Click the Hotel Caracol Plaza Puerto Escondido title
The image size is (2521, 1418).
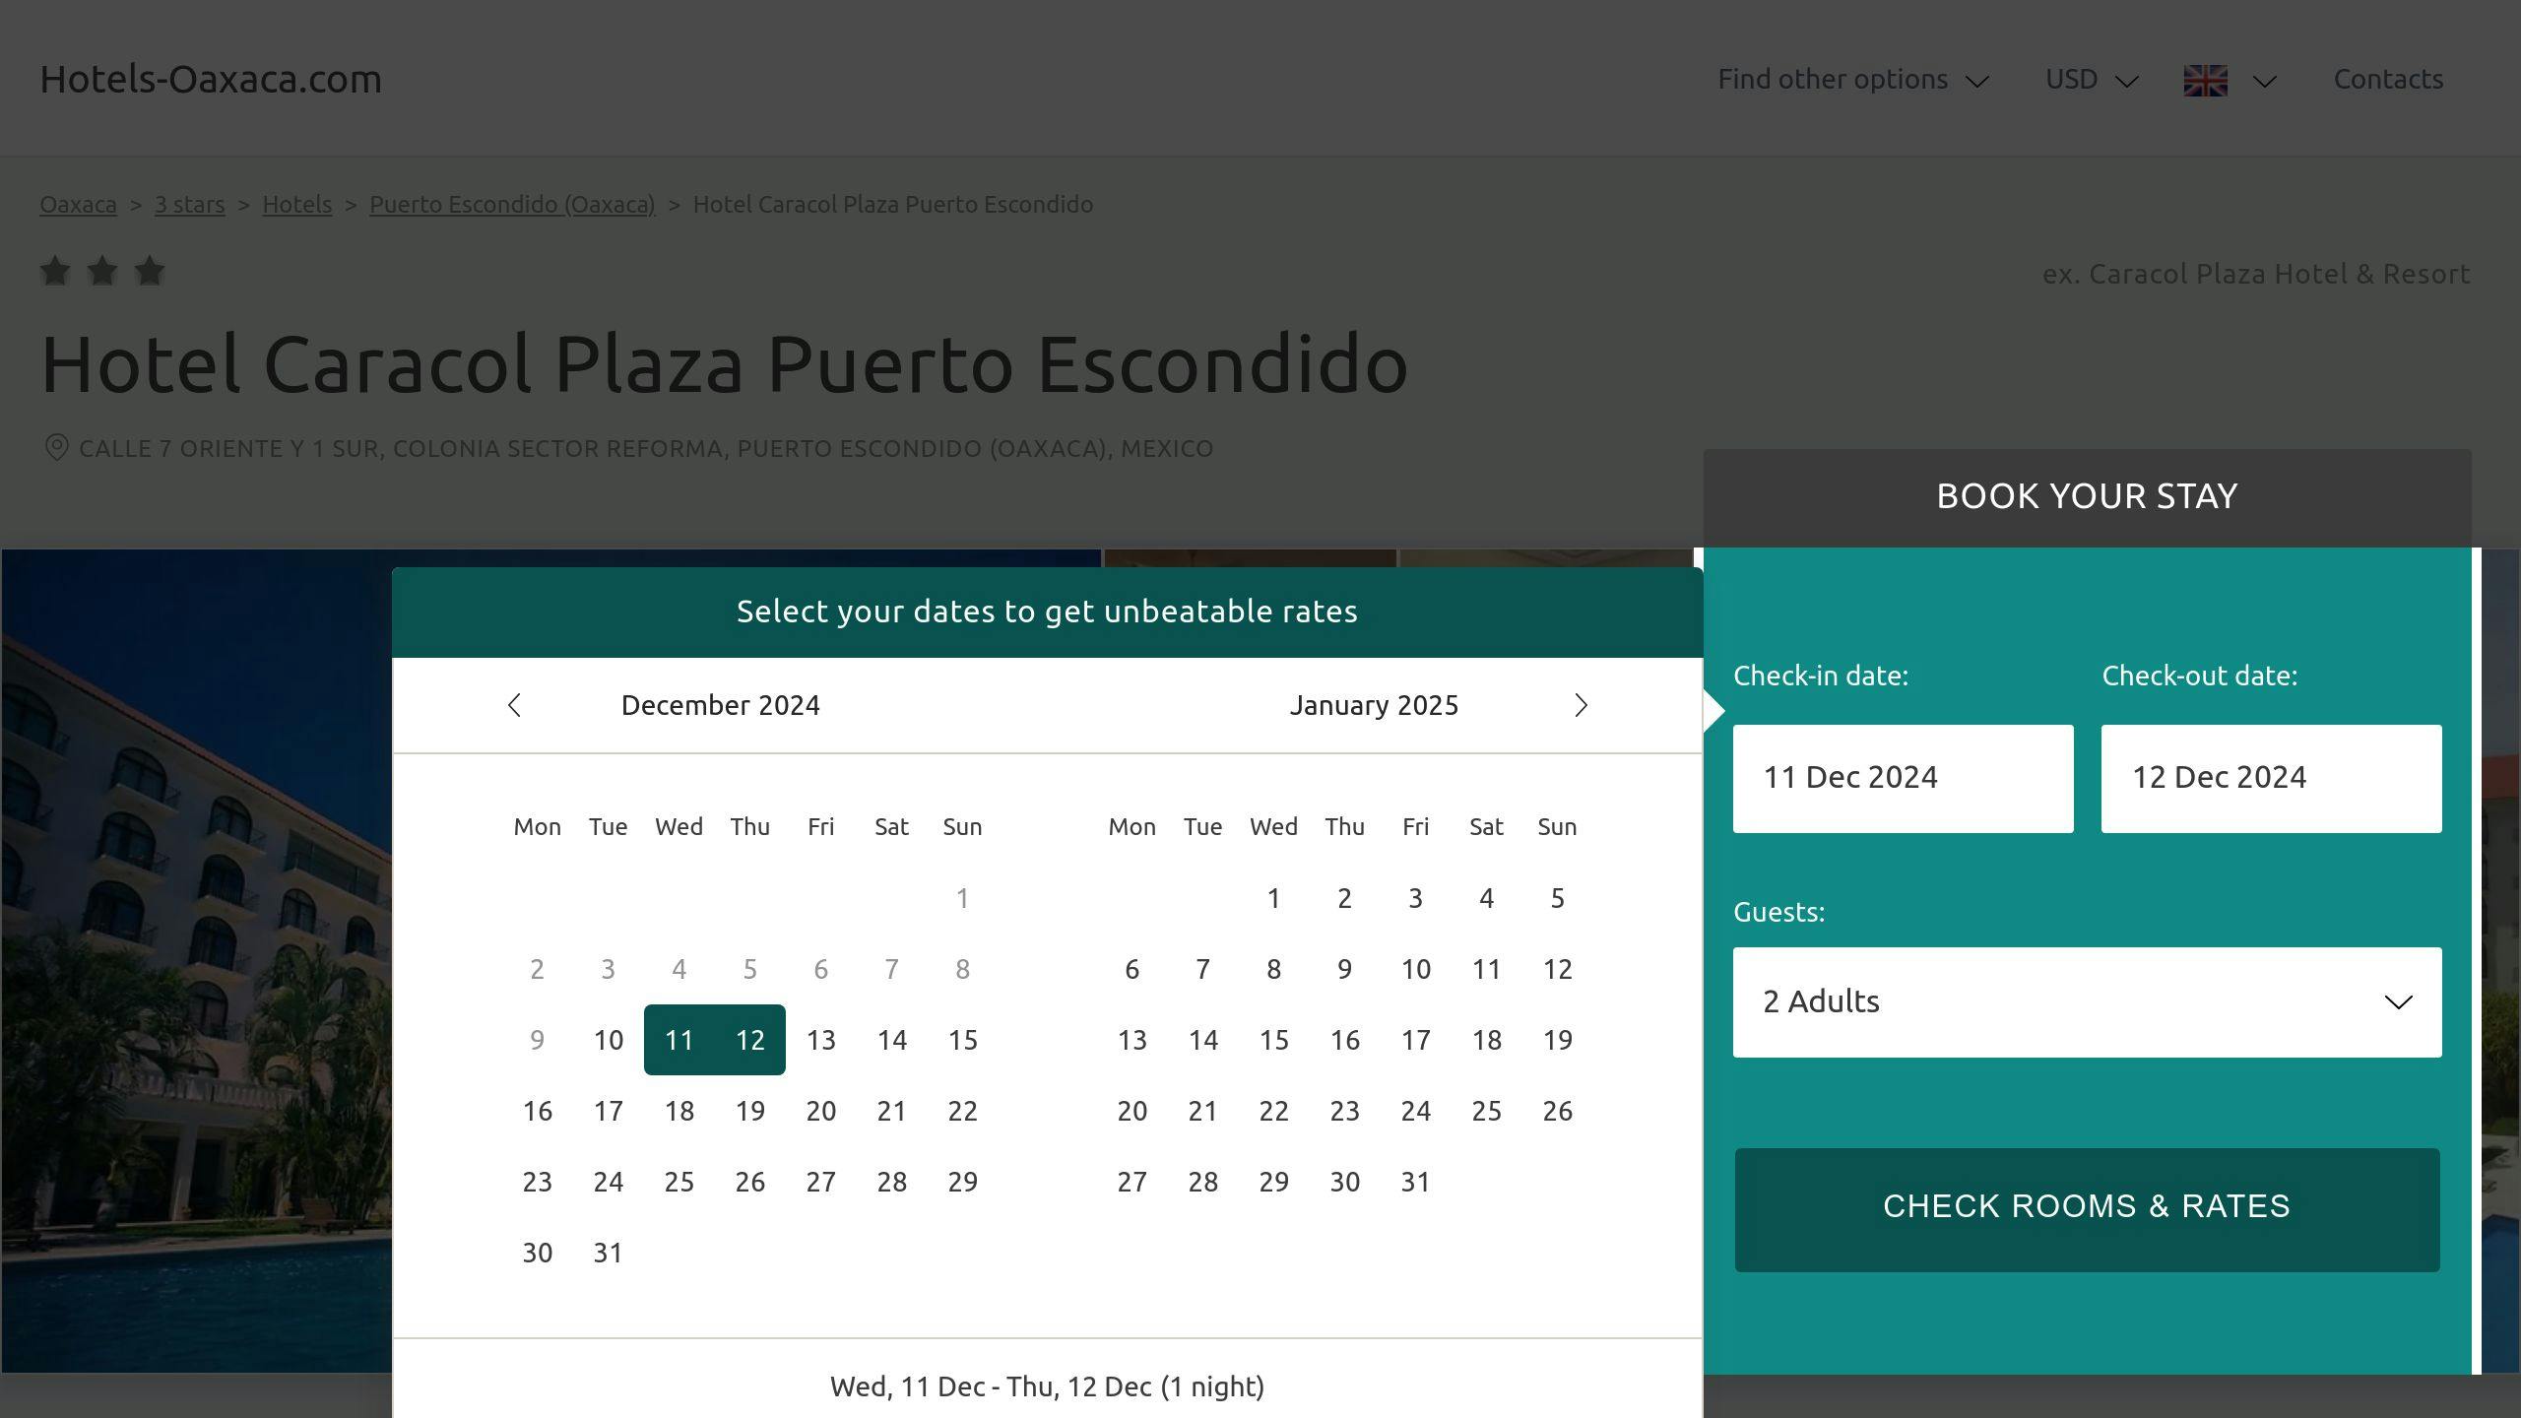724,363
